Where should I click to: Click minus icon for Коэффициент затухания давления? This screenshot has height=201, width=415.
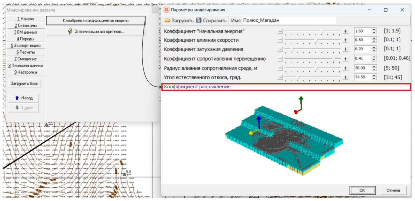(280, 50)
